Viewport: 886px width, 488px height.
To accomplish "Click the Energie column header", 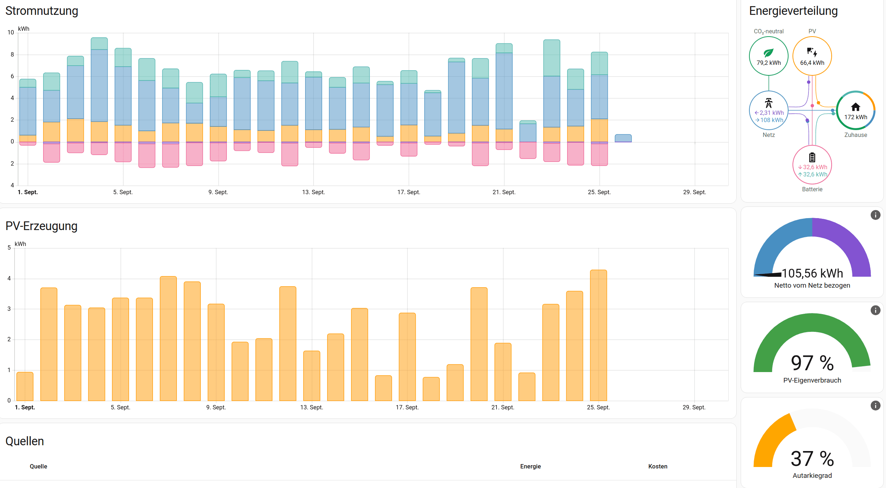I will point(530,466).
